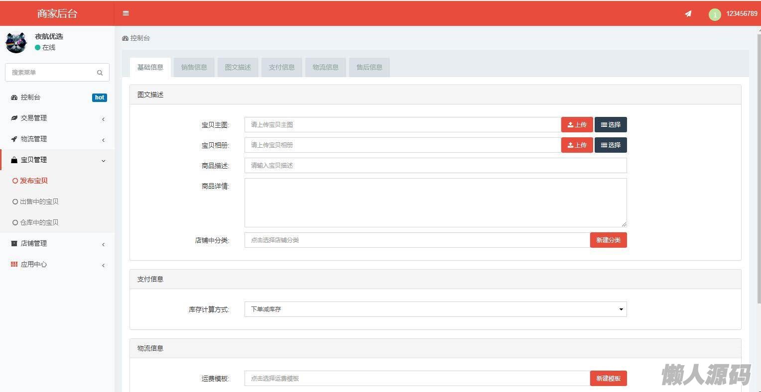Screen dimensions: 761x392
Task: Click the 新建分类 button
Action: [x=608, y=240]
